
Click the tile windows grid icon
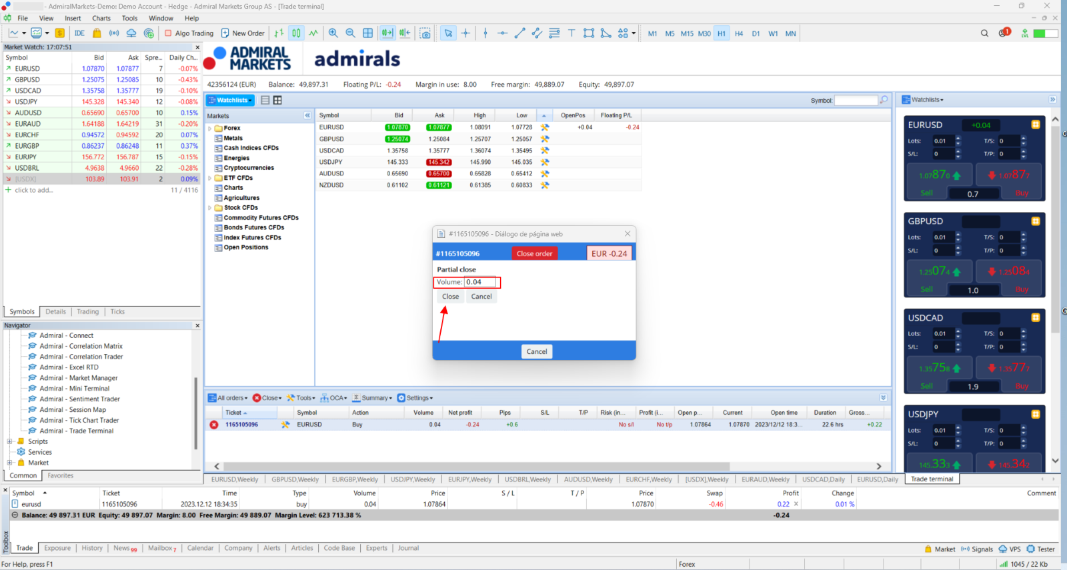click(367, 33)
